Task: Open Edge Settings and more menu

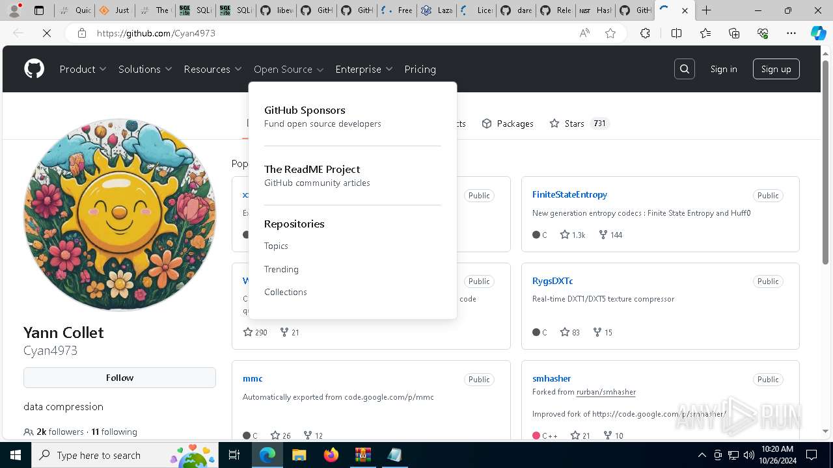Action: pyautogui.click(x=791, y=33)
